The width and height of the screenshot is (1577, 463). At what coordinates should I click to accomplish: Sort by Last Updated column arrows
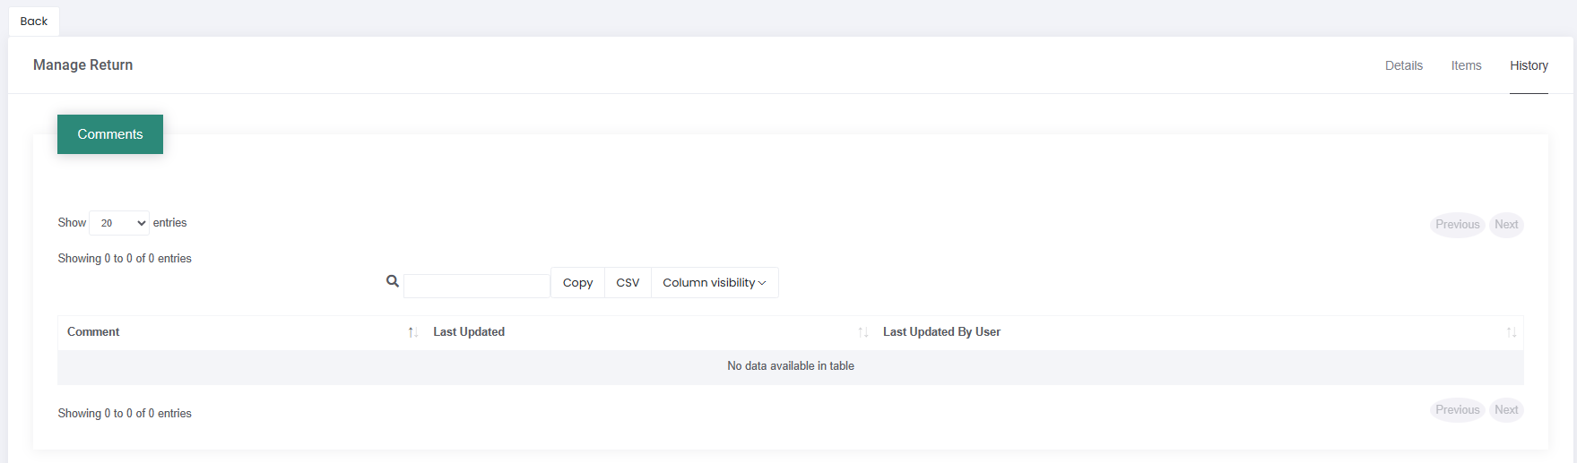click(863, 332)
